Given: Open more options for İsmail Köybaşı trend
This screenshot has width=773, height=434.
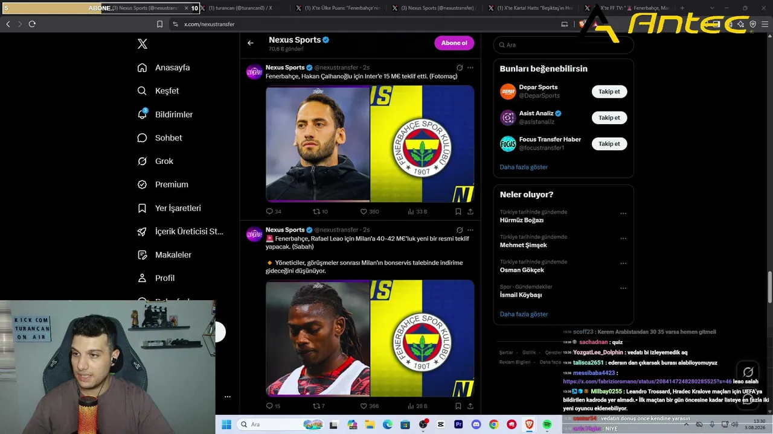Looking at the screenshot, I should 623,288.
